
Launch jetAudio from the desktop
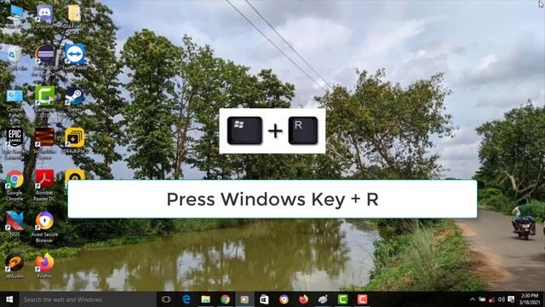14,266
